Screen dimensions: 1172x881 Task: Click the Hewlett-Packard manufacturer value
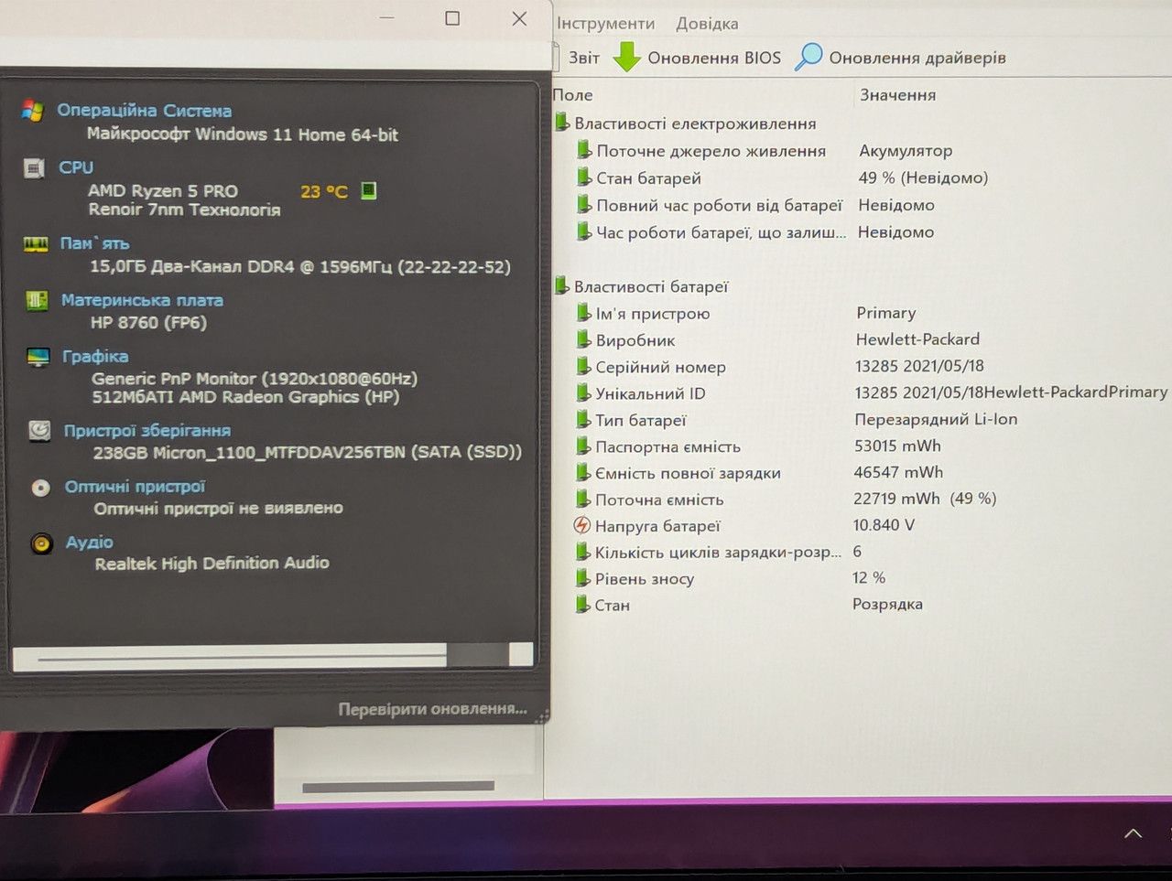point(917,339)
